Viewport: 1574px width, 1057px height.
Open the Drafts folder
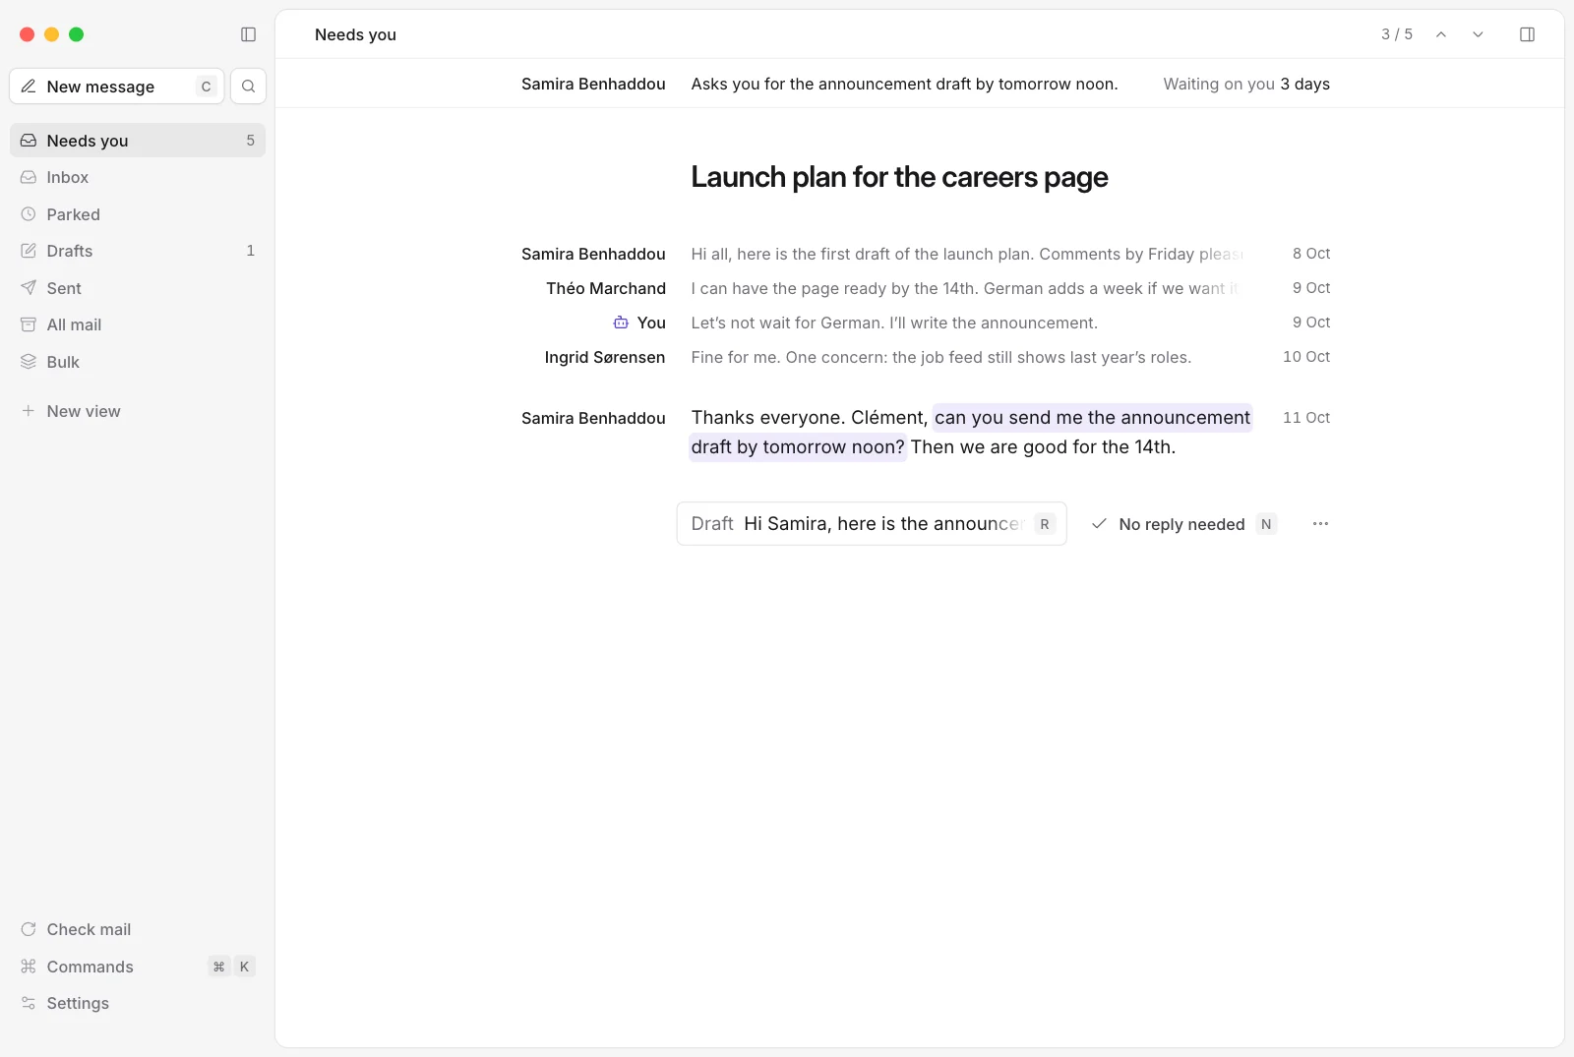(x=138, y=251)
